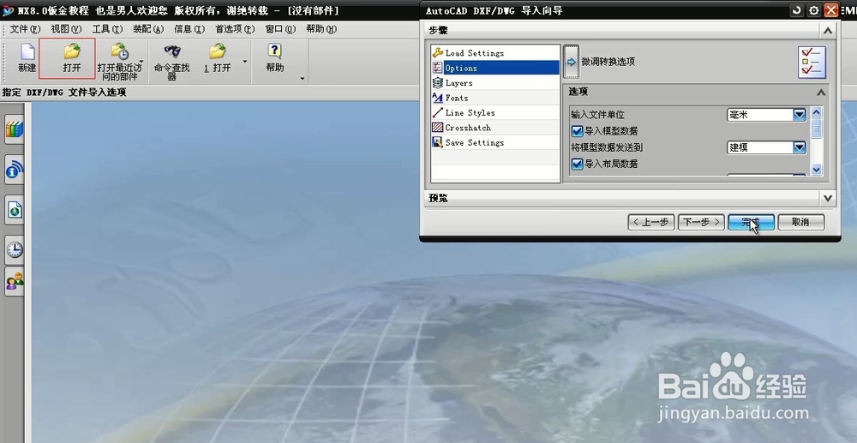Click the 下一步 next button
Image resolution: width=857 pixels, height=443 pixels.
pos(701,222)
